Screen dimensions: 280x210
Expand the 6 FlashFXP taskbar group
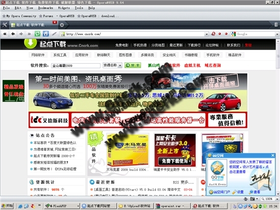click(78, 206)
